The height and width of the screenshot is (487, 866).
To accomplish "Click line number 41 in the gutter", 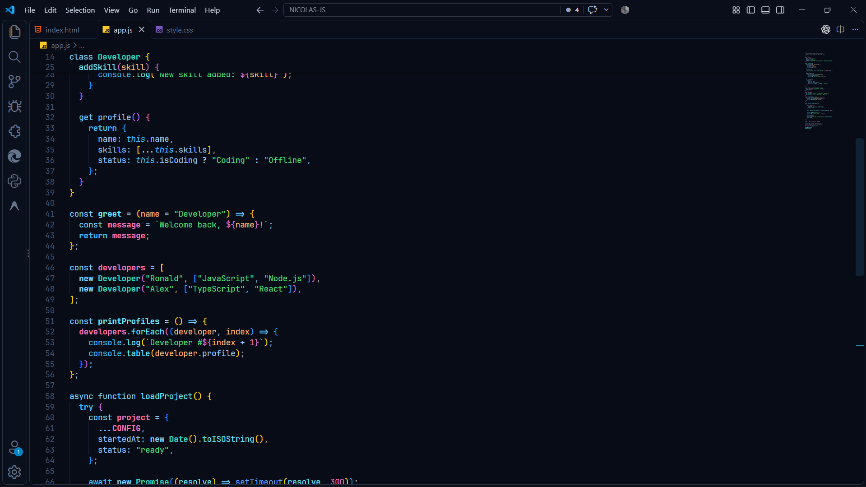I will click(x=50, y=214).
